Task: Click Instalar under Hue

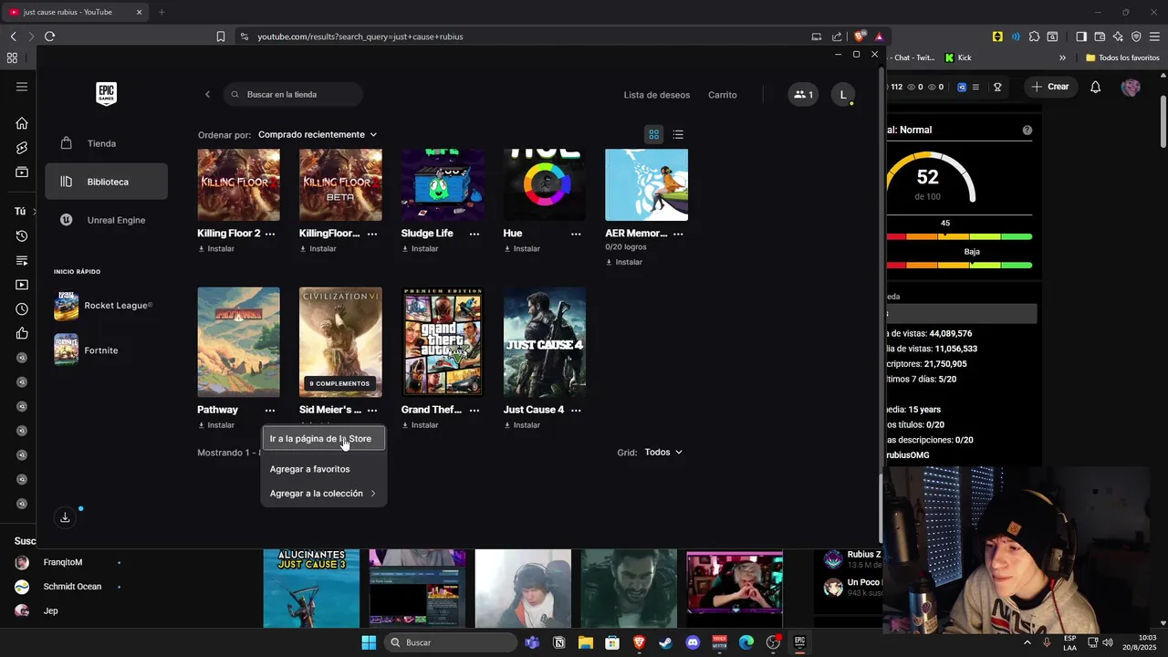Action: point(521,248)
